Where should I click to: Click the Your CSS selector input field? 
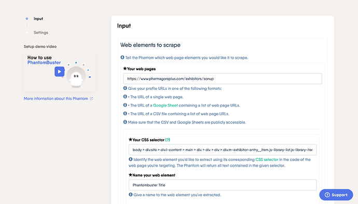[223, 150]
